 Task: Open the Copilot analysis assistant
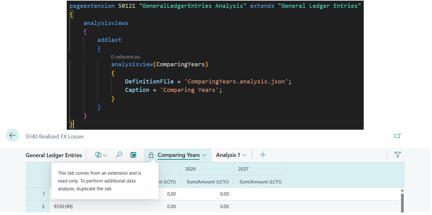point(98,155)
